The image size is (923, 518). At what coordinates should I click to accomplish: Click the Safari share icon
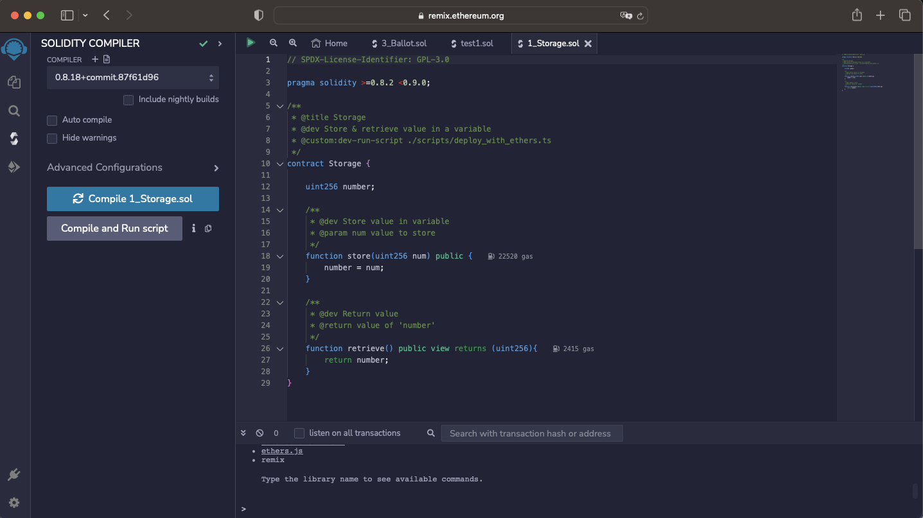coord(857,15)
